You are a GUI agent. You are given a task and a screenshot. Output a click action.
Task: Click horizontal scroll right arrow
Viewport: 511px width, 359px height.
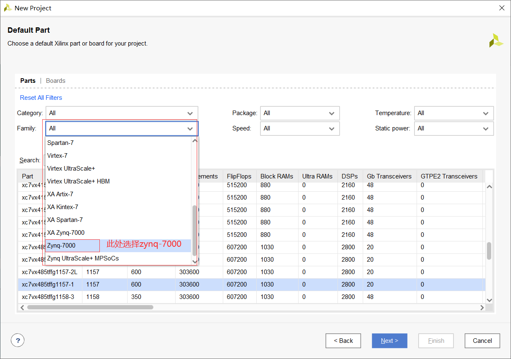[482, 308]
